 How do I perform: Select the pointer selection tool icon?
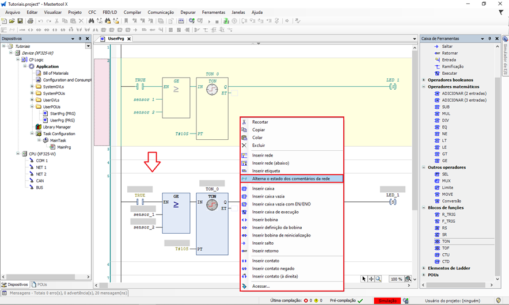click(364, 279)
